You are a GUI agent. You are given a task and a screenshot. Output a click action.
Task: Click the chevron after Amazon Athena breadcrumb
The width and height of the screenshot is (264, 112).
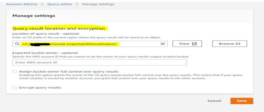42,4
